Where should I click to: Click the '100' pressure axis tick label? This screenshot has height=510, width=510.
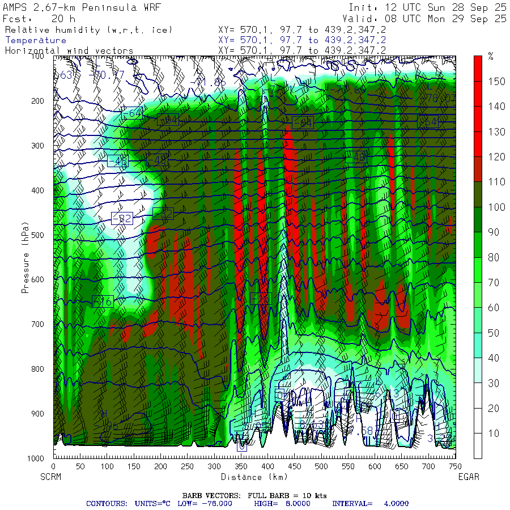coord(37,56)
